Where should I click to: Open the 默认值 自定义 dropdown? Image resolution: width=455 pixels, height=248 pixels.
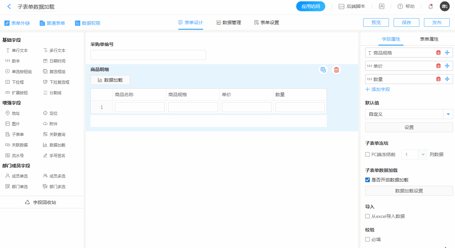click(448, 114)
